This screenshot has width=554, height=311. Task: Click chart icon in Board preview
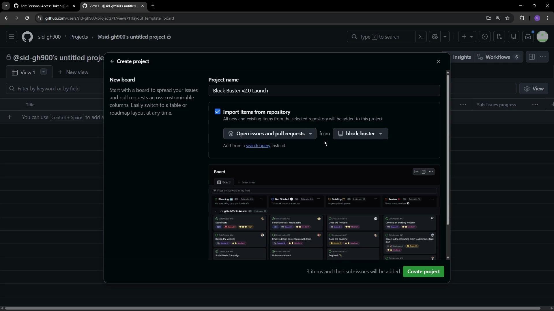[416, 172]
